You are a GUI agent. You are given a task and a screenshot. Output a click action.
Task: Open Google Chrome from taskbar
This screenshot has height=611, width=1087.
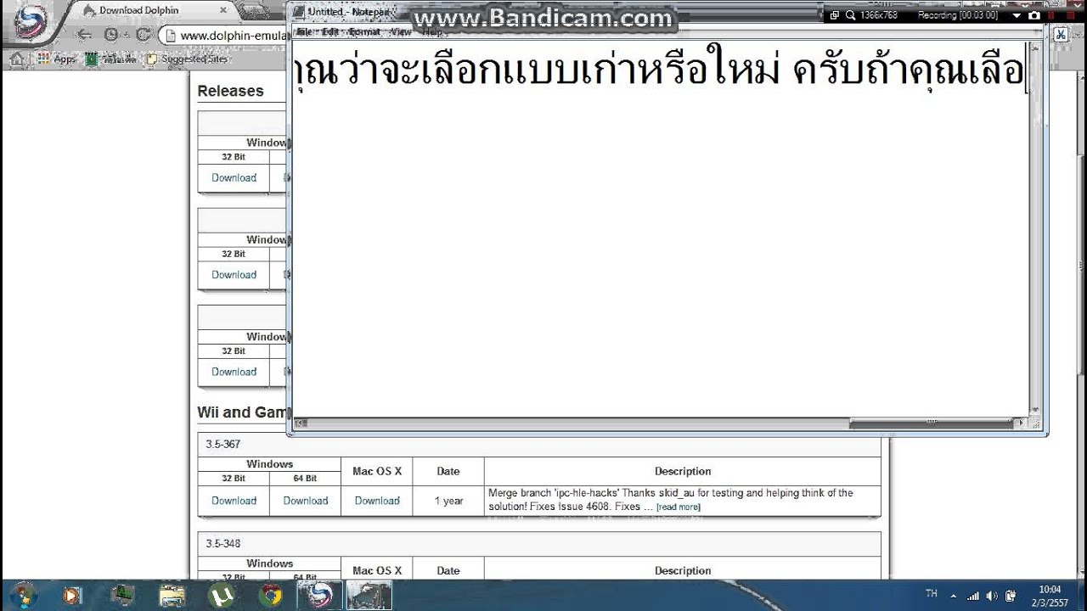pyautogui.click(x=271, y=595)
